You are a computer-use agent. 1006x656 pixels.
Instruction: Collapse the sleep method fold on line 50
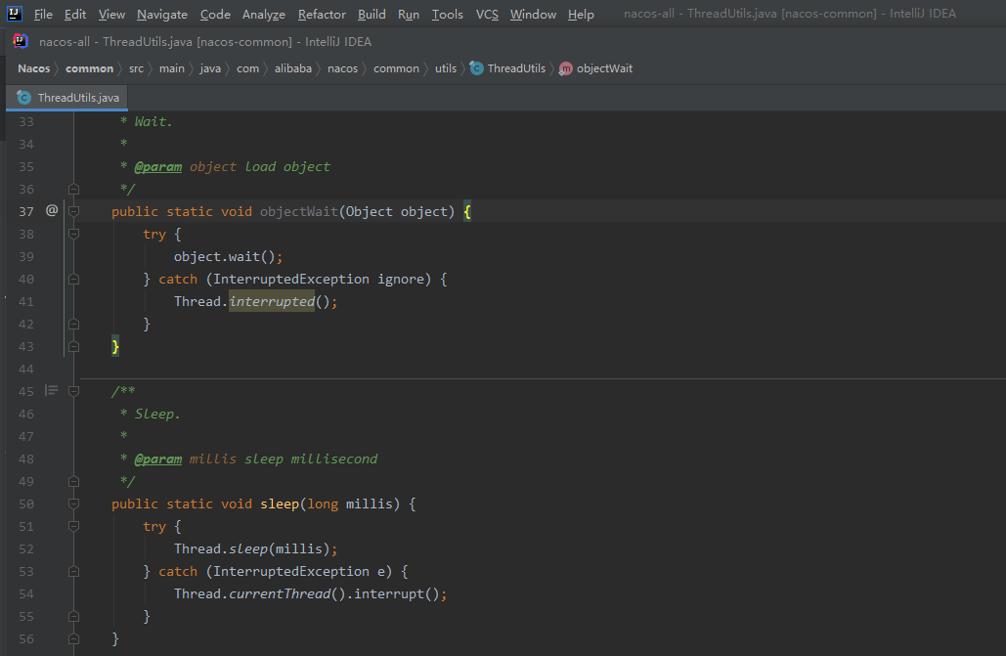click(x=73, y=503)
